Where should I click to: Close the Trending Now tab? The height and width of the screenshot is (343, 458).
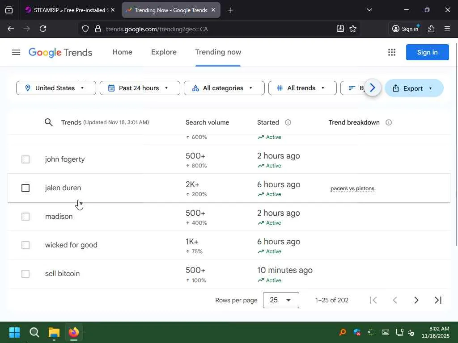(213, 10)
